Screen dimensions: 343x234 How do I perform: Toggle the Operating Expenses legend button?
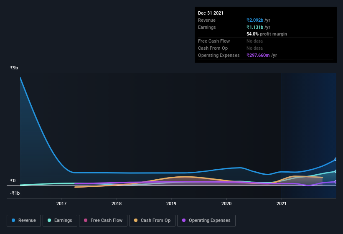click(206, 221)
